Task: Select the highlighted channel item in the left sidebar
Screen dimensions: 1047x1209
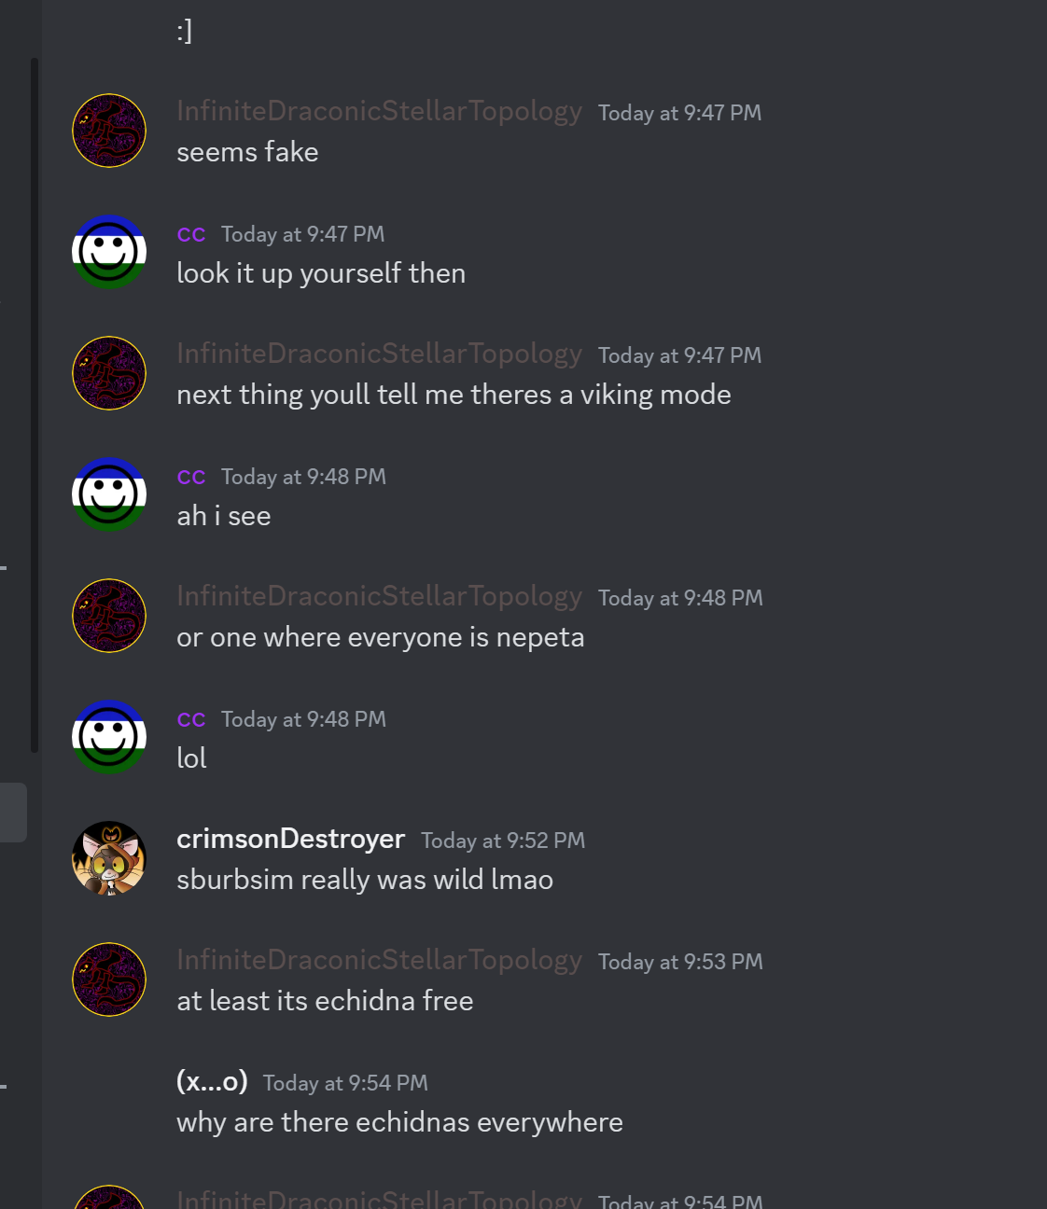Action: pyautogui.click(x=13, y=813)
